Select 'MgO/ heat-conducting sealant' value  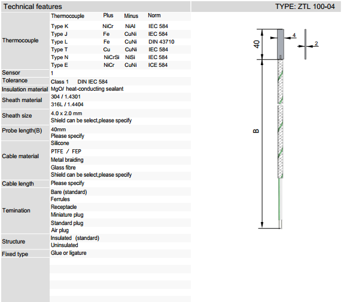coord(87,89)
